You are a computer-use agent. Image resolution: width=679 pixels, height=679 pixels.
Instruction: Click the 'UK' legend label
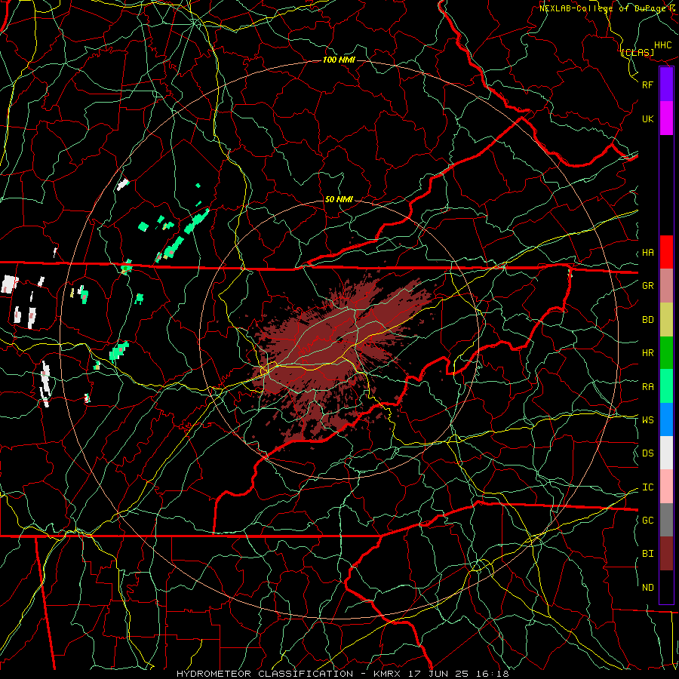[647, 118]
